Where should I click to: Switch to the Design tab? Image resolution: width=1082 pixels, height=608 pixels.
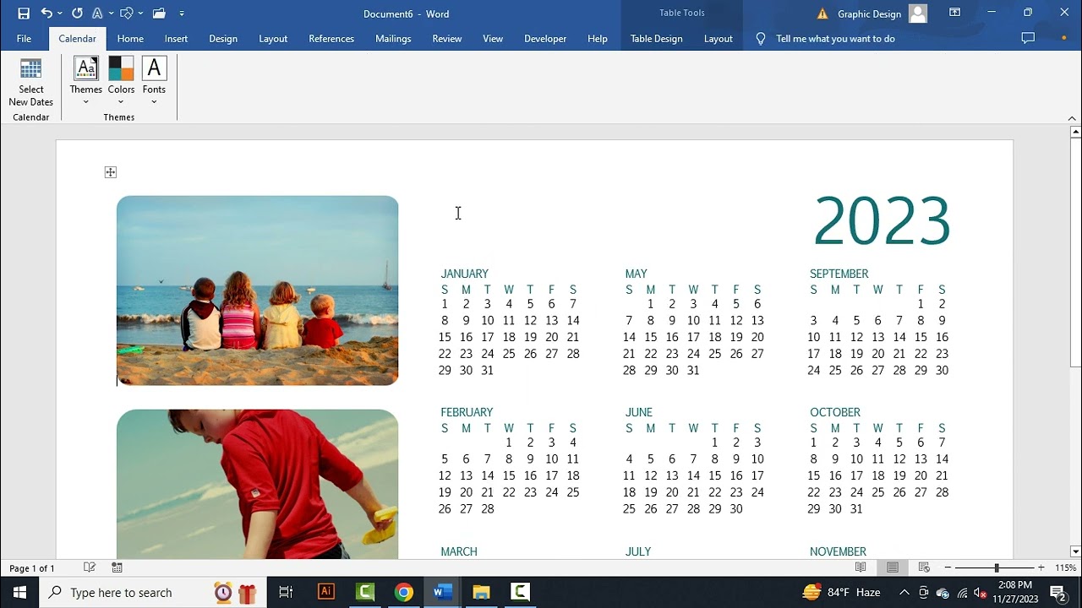click(x=223, y=39)
